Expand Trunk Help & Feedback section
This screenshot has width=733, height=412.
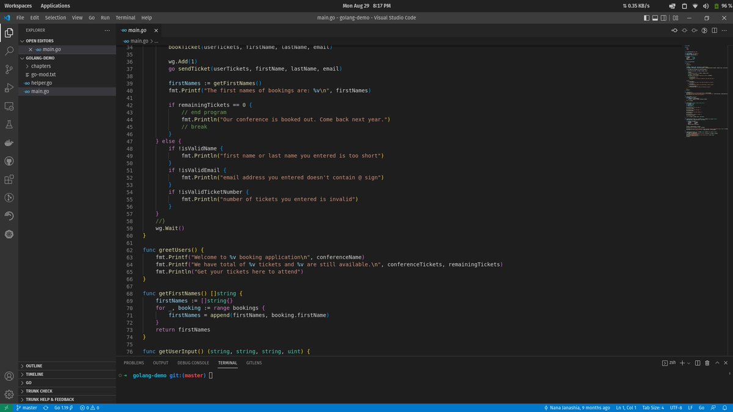click(x=67, y=399)
